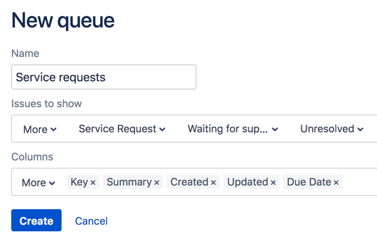Click the Key column tag label
This screenshot has width=377, height=247.
coord(79,182)
